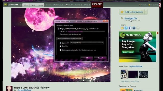Close the Opening zip dialog
163x91 pixels.
105,21
